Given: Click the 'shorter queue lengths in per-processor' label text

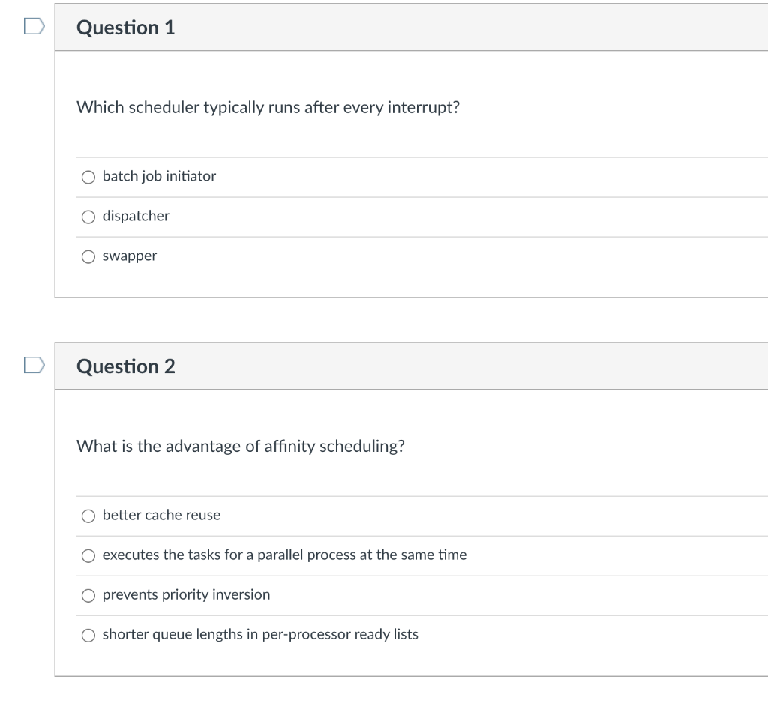Looking at the screenshot, I should [260, 634].
